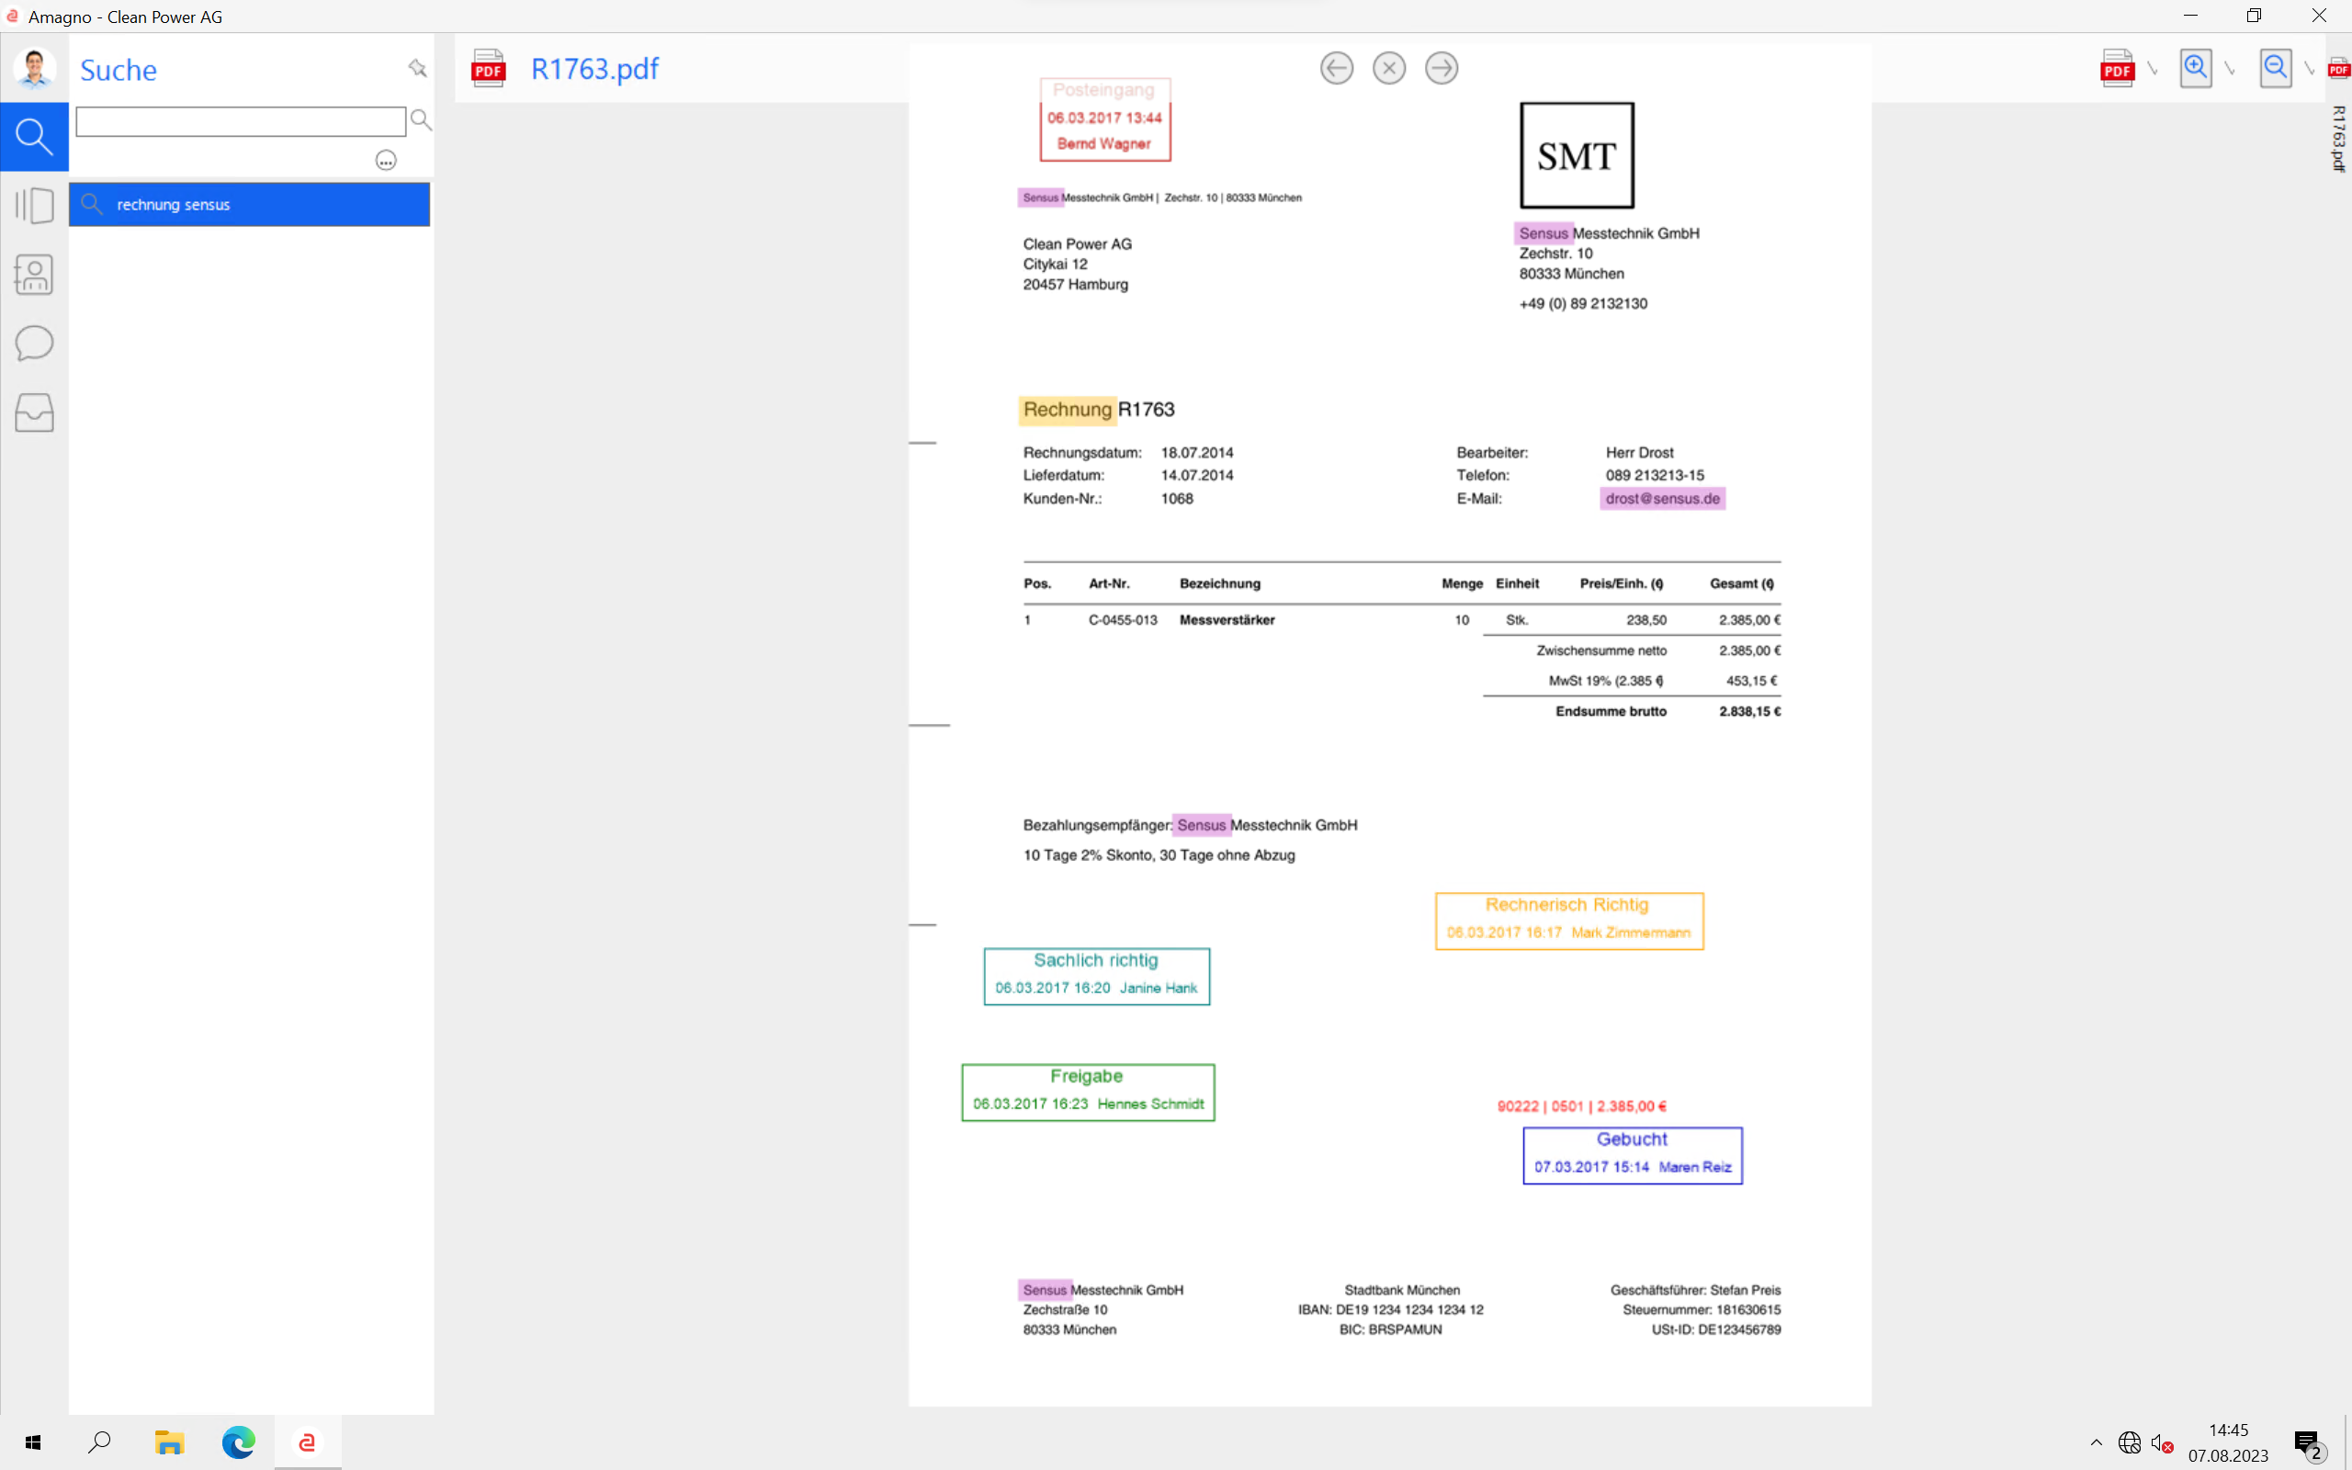This screenshot has width=2352, height=1470.
Task: Expand the PDF export dropdown arrow
Action: coord(2153,69)
